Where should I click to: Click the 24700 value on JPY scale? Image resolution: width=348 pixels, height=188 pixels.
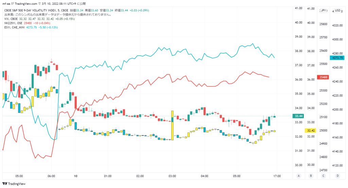point(324,170)
